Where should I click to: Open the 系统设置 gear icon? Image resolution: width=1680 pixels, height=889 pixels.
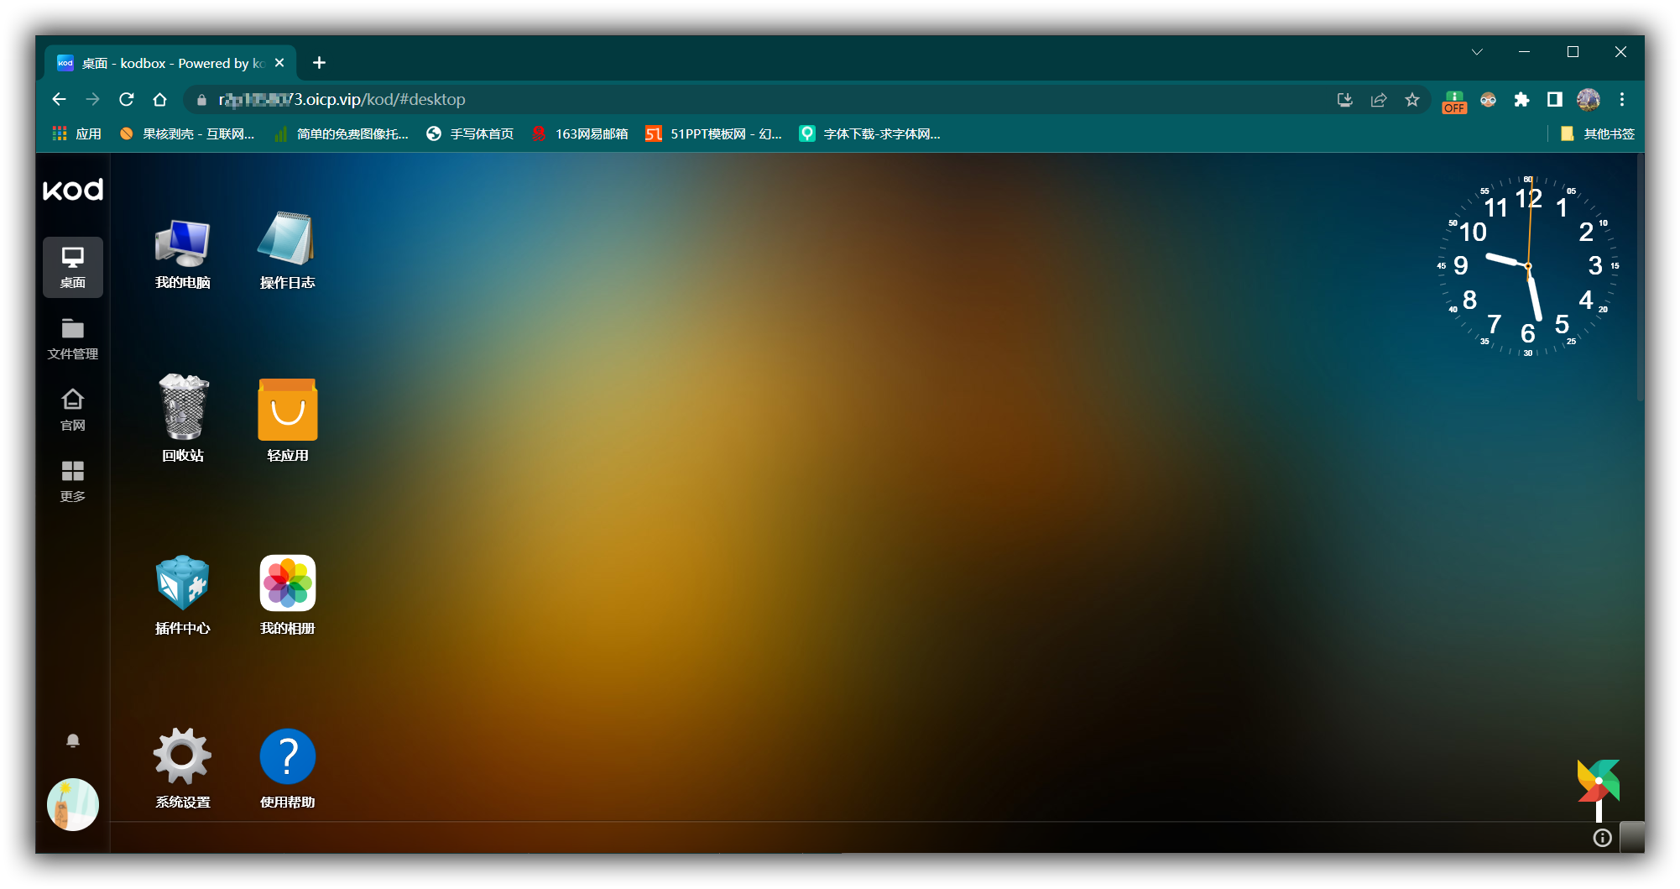click(x=182, y=767)
